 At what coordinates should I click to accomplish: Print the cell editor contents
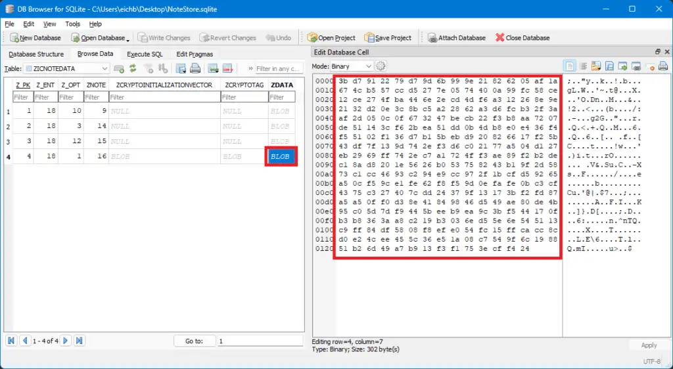tap(663, 66)
